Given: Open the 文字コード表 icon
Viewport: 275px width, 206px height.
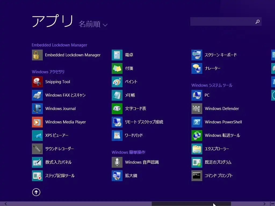Looking at the screenshot, I should pyautogui.click(x=117, y=109).
